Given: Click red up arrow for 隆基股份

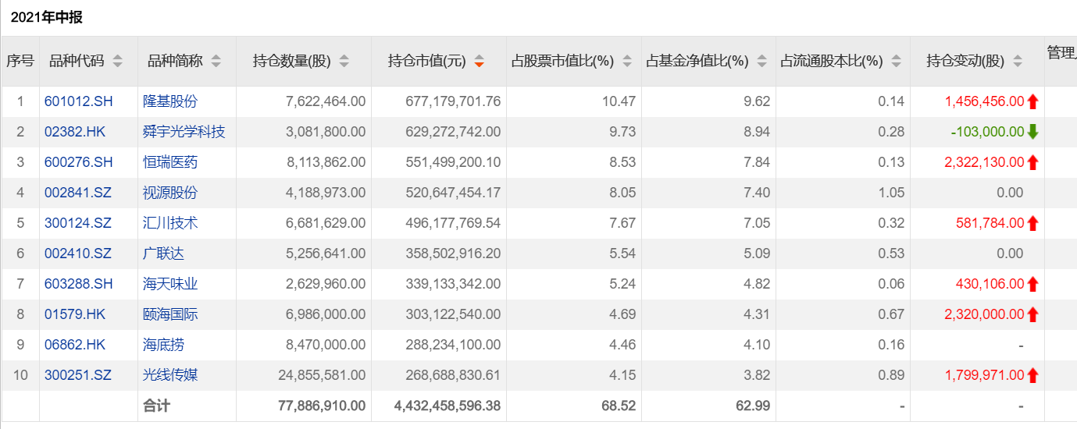Looking at the screenshot, I should [1033, 101].
